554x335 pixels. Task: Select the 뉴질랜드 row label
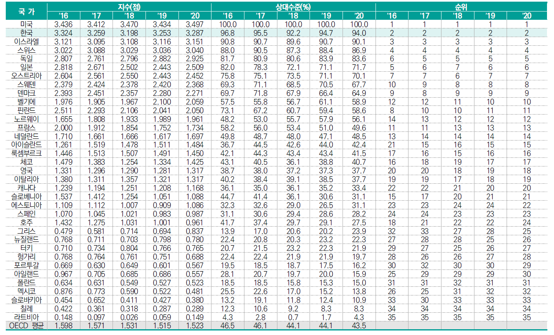pos(26,239)
